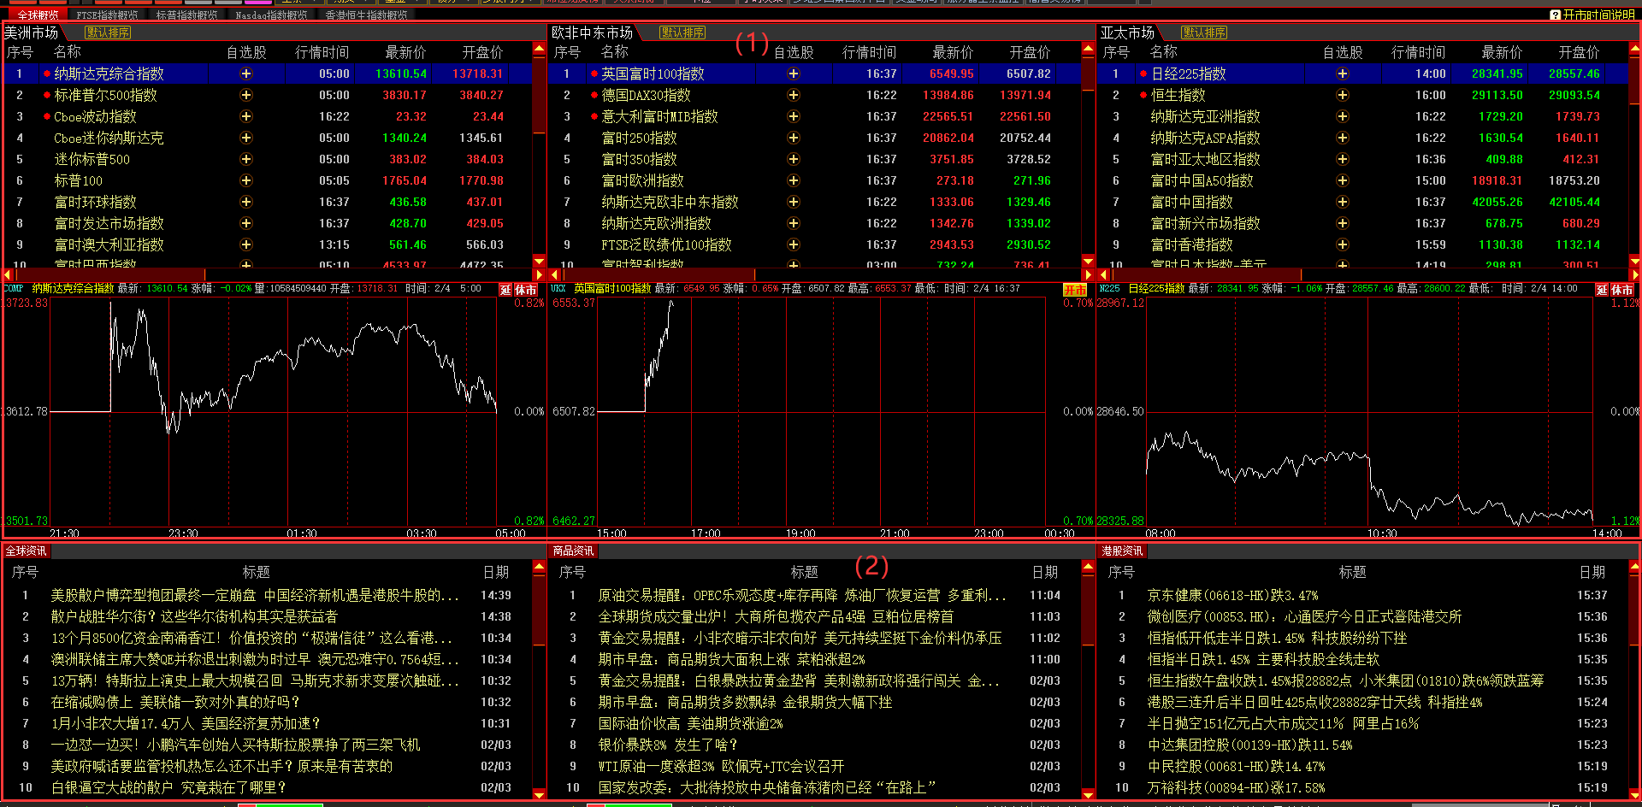Sort 美洲市场 table by 最新价 column header
Screen dimensions: 1642x807
(405, 52)
